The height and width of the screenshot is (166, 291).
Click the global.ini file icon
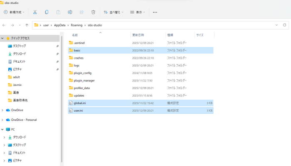coord(71,103)
